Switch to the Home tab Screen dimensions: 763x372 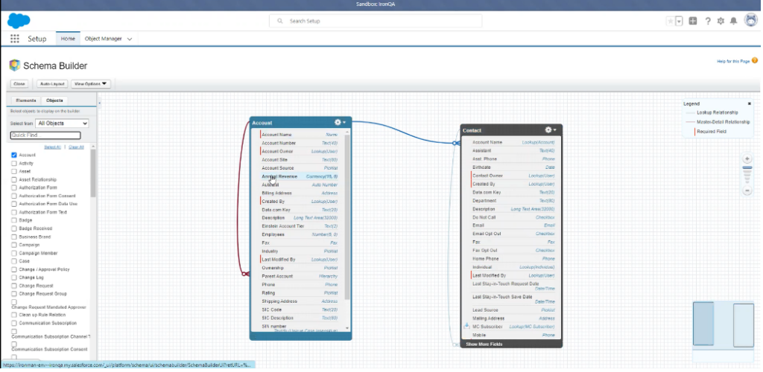68,39
